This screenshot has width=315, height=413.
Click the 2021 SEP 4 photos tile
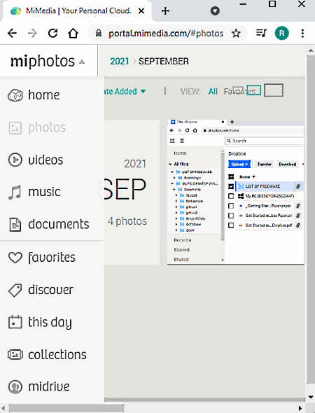tap(132, 192)
